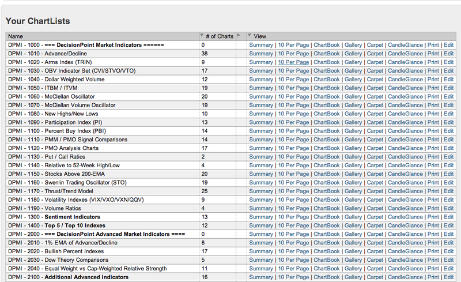The height and width of the screenshot is (282, 461).
Task: Open ChartBook for Percent Buy Index (PBI)
Action: click(x=327, y=131)
